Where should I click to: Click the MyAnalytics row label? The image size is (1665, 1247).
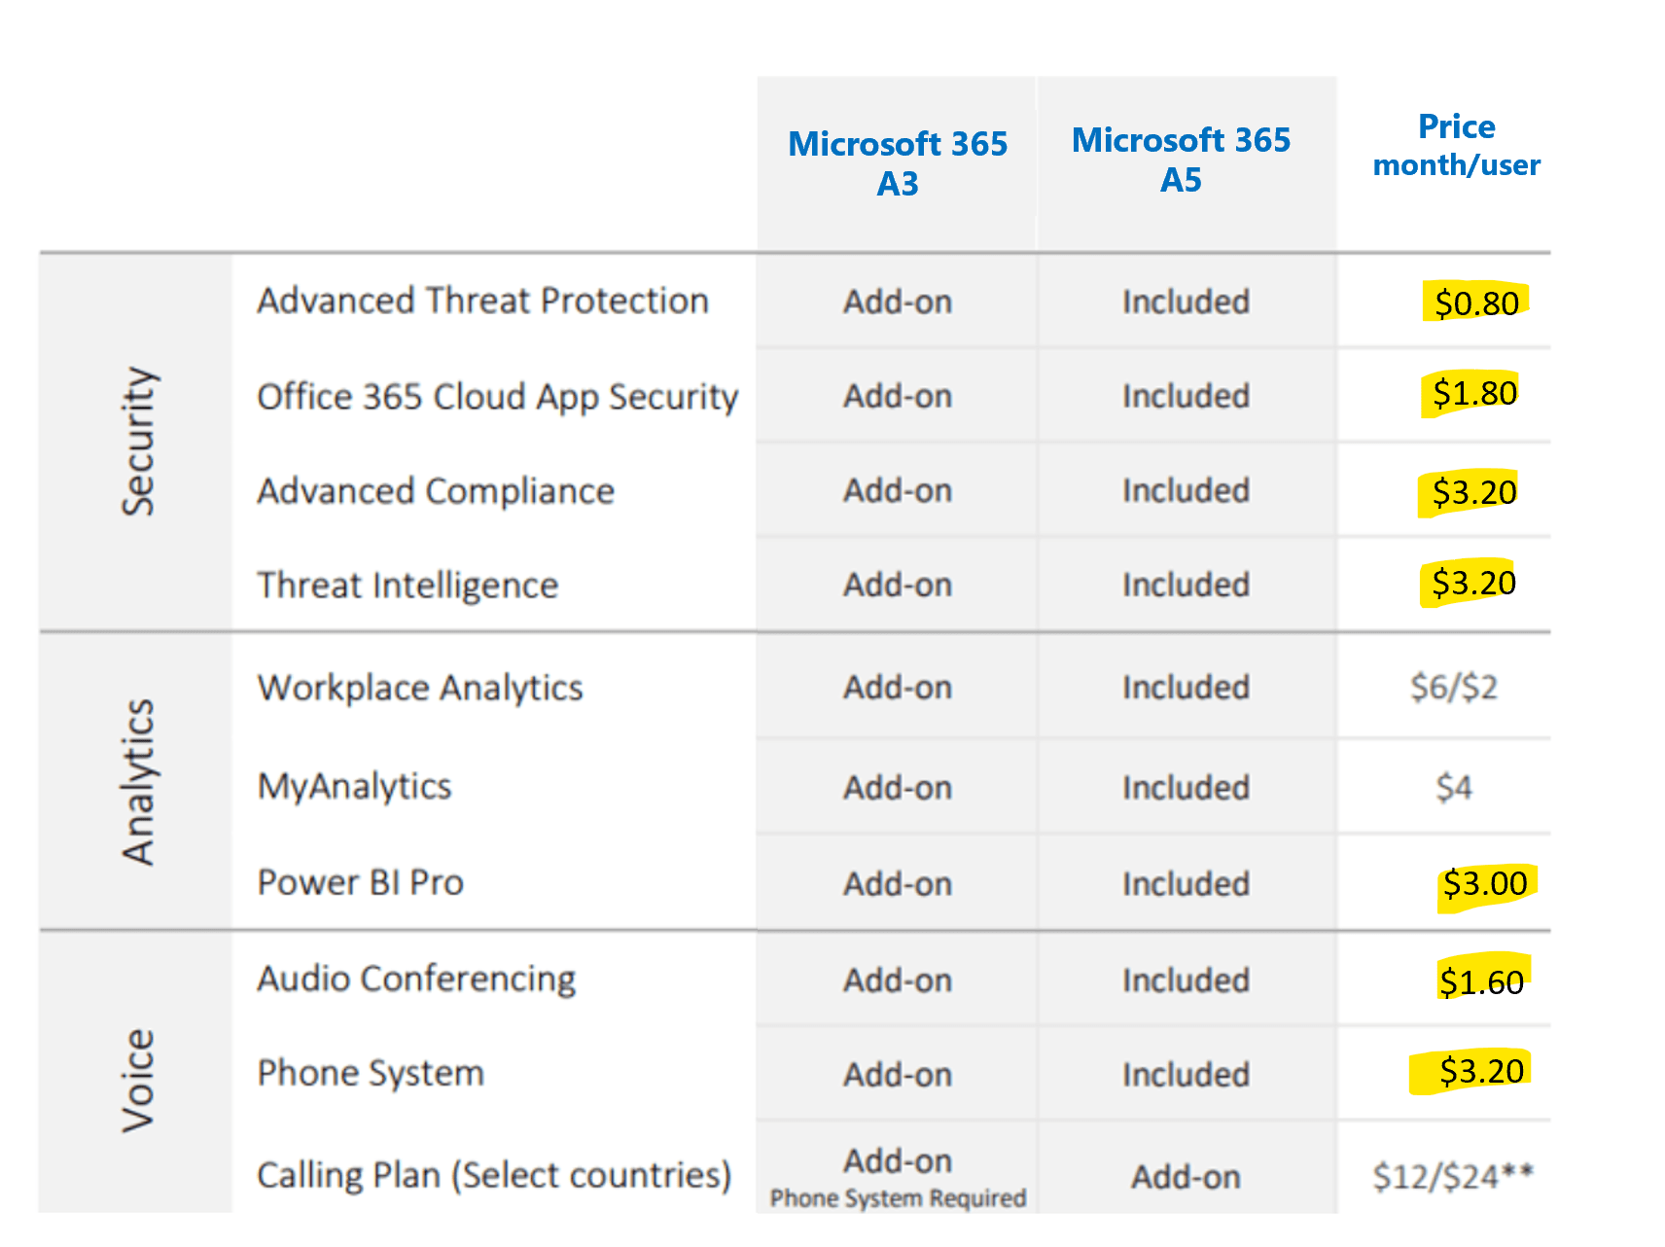355,786
